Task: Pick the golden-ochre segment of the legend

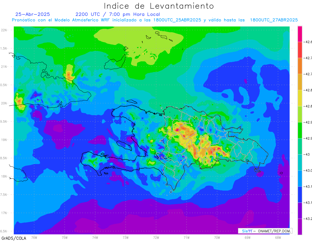Action: tap(300, 82)
